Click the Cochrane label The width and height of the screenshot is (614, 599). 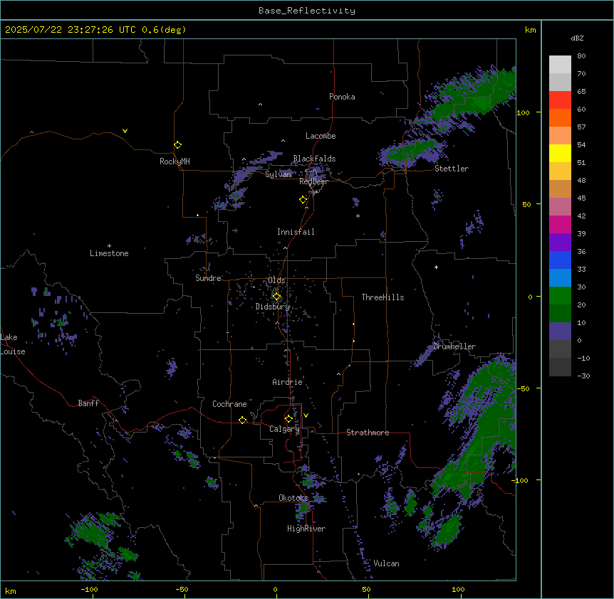[229, 404]
